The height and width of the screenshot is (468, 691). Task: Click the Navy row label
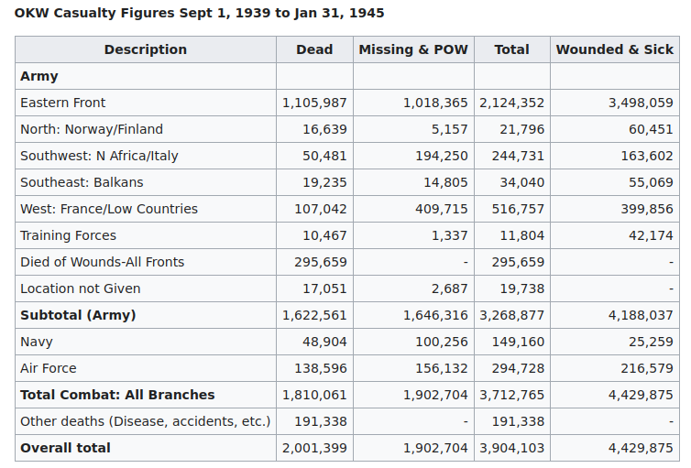[x=37, y=342]
